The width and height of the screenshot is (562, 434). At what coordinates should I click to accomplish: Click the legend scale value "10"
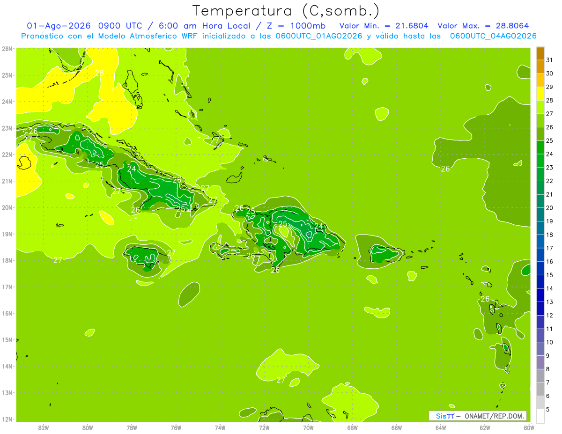tap(549, 342)
